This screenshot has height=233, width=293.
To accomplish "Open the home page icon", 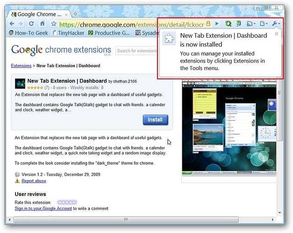I will pyautogui.click(x=43, y=23).
